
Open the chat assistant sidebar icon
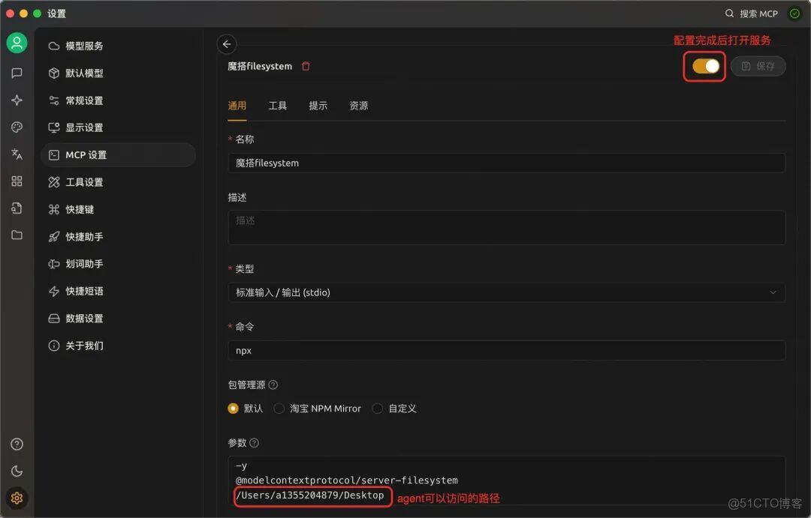click(17, 73)
